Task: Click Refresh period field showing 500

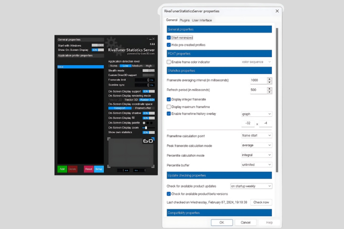Action: (259, 90)
